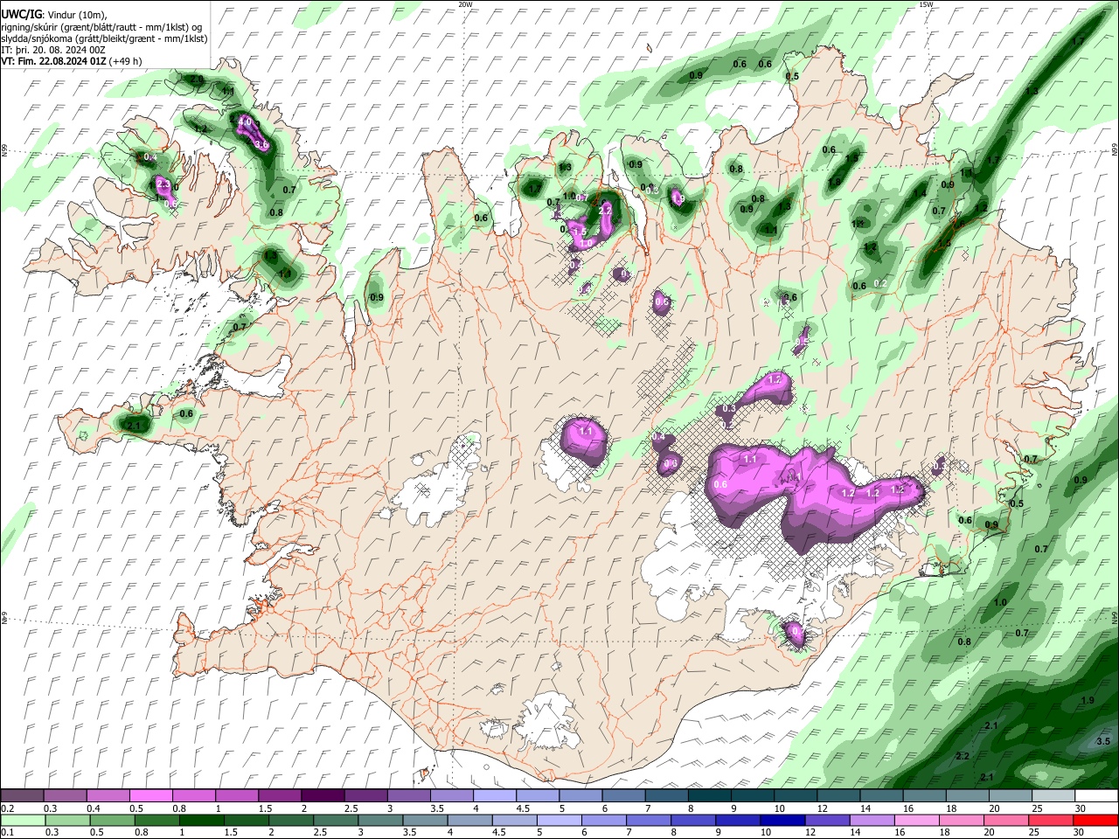Choose the lower legend swatch labeled 4

coord(469,821)
